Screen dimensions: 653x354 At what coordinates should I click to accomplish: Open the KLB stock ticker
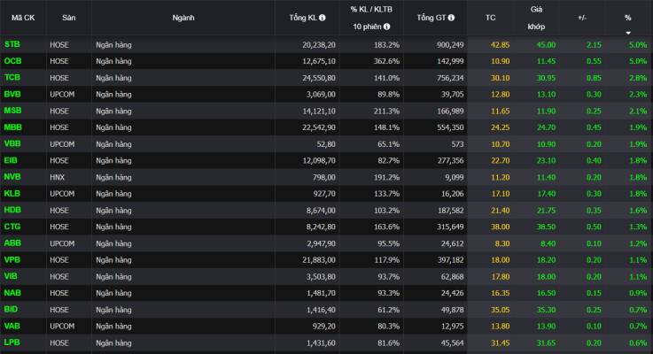(12, 194)
